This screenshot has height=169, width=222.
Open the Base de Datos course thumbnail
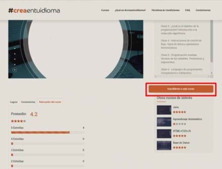(164, 145)
